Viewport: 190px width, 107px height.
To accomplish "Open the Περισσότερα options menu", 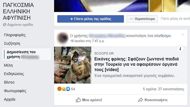I will (x=142, y=19).
